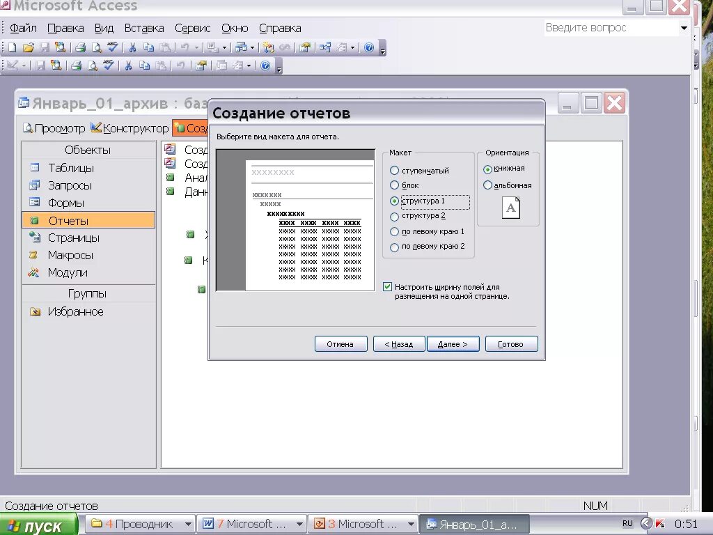Select the структура 2 layout option
Screen dimensions: 713x535
394,216
